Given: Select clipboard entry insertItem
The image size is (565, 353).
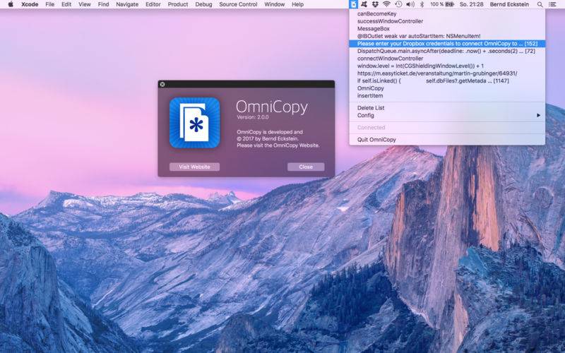Looking at the screenshot, I should tap(447, 96).
